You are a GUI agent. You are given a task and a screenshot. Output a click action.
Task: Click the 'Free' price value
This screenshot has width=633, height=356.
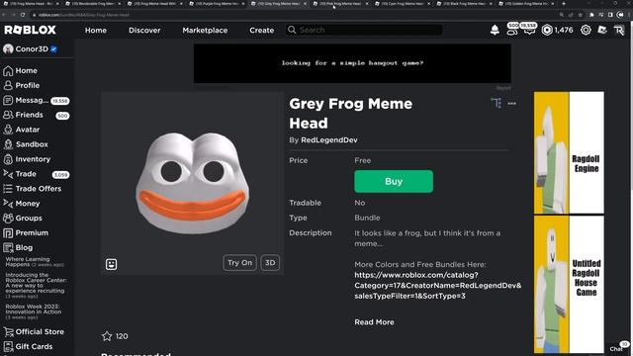pyautogui.click(x=363, y=160)
